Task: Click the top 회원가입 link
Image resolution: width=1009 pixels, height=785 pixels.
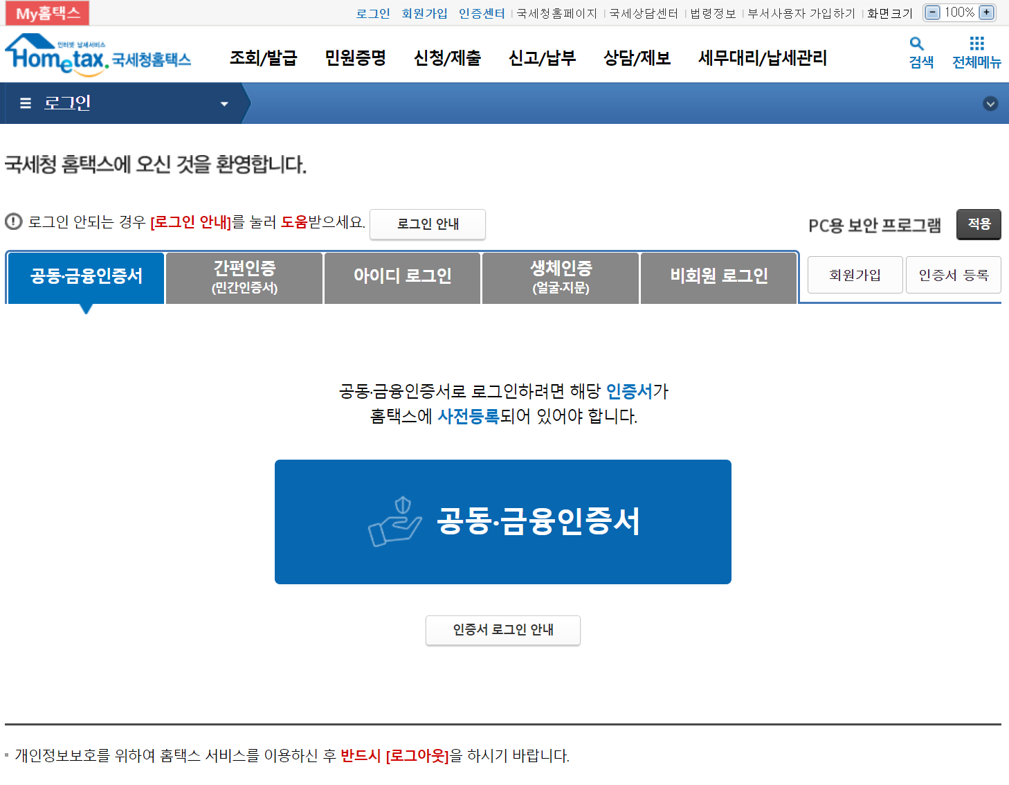Action: [424, 13]
